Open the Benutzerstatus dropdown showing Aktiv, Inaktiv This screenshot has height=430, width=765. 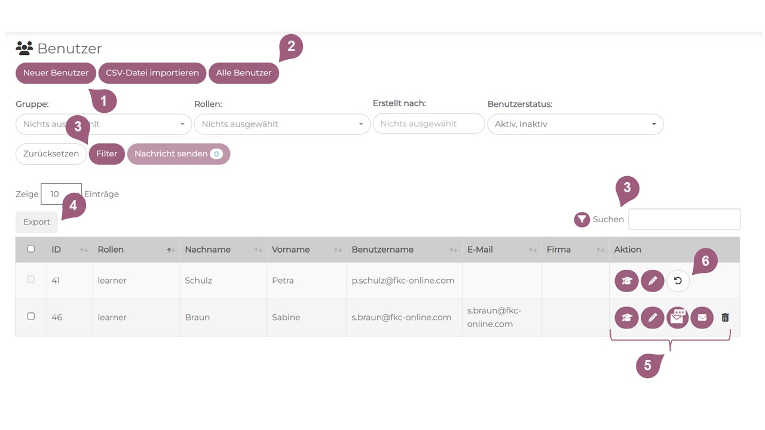coord(575,124)
